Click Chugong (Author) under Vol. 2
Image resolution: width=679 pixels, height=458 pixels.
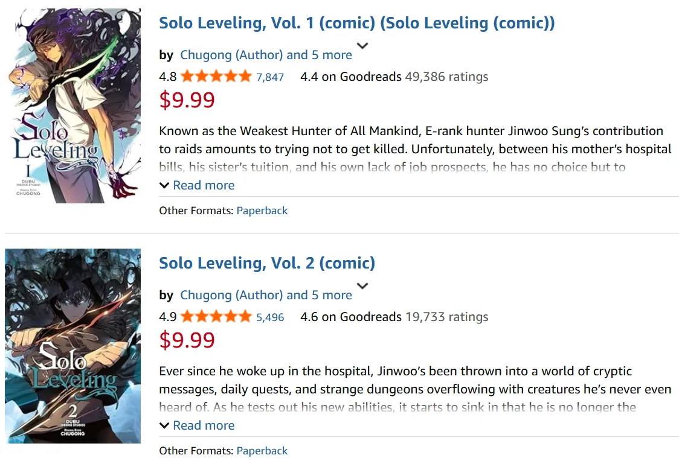click(x=231, y=295)
